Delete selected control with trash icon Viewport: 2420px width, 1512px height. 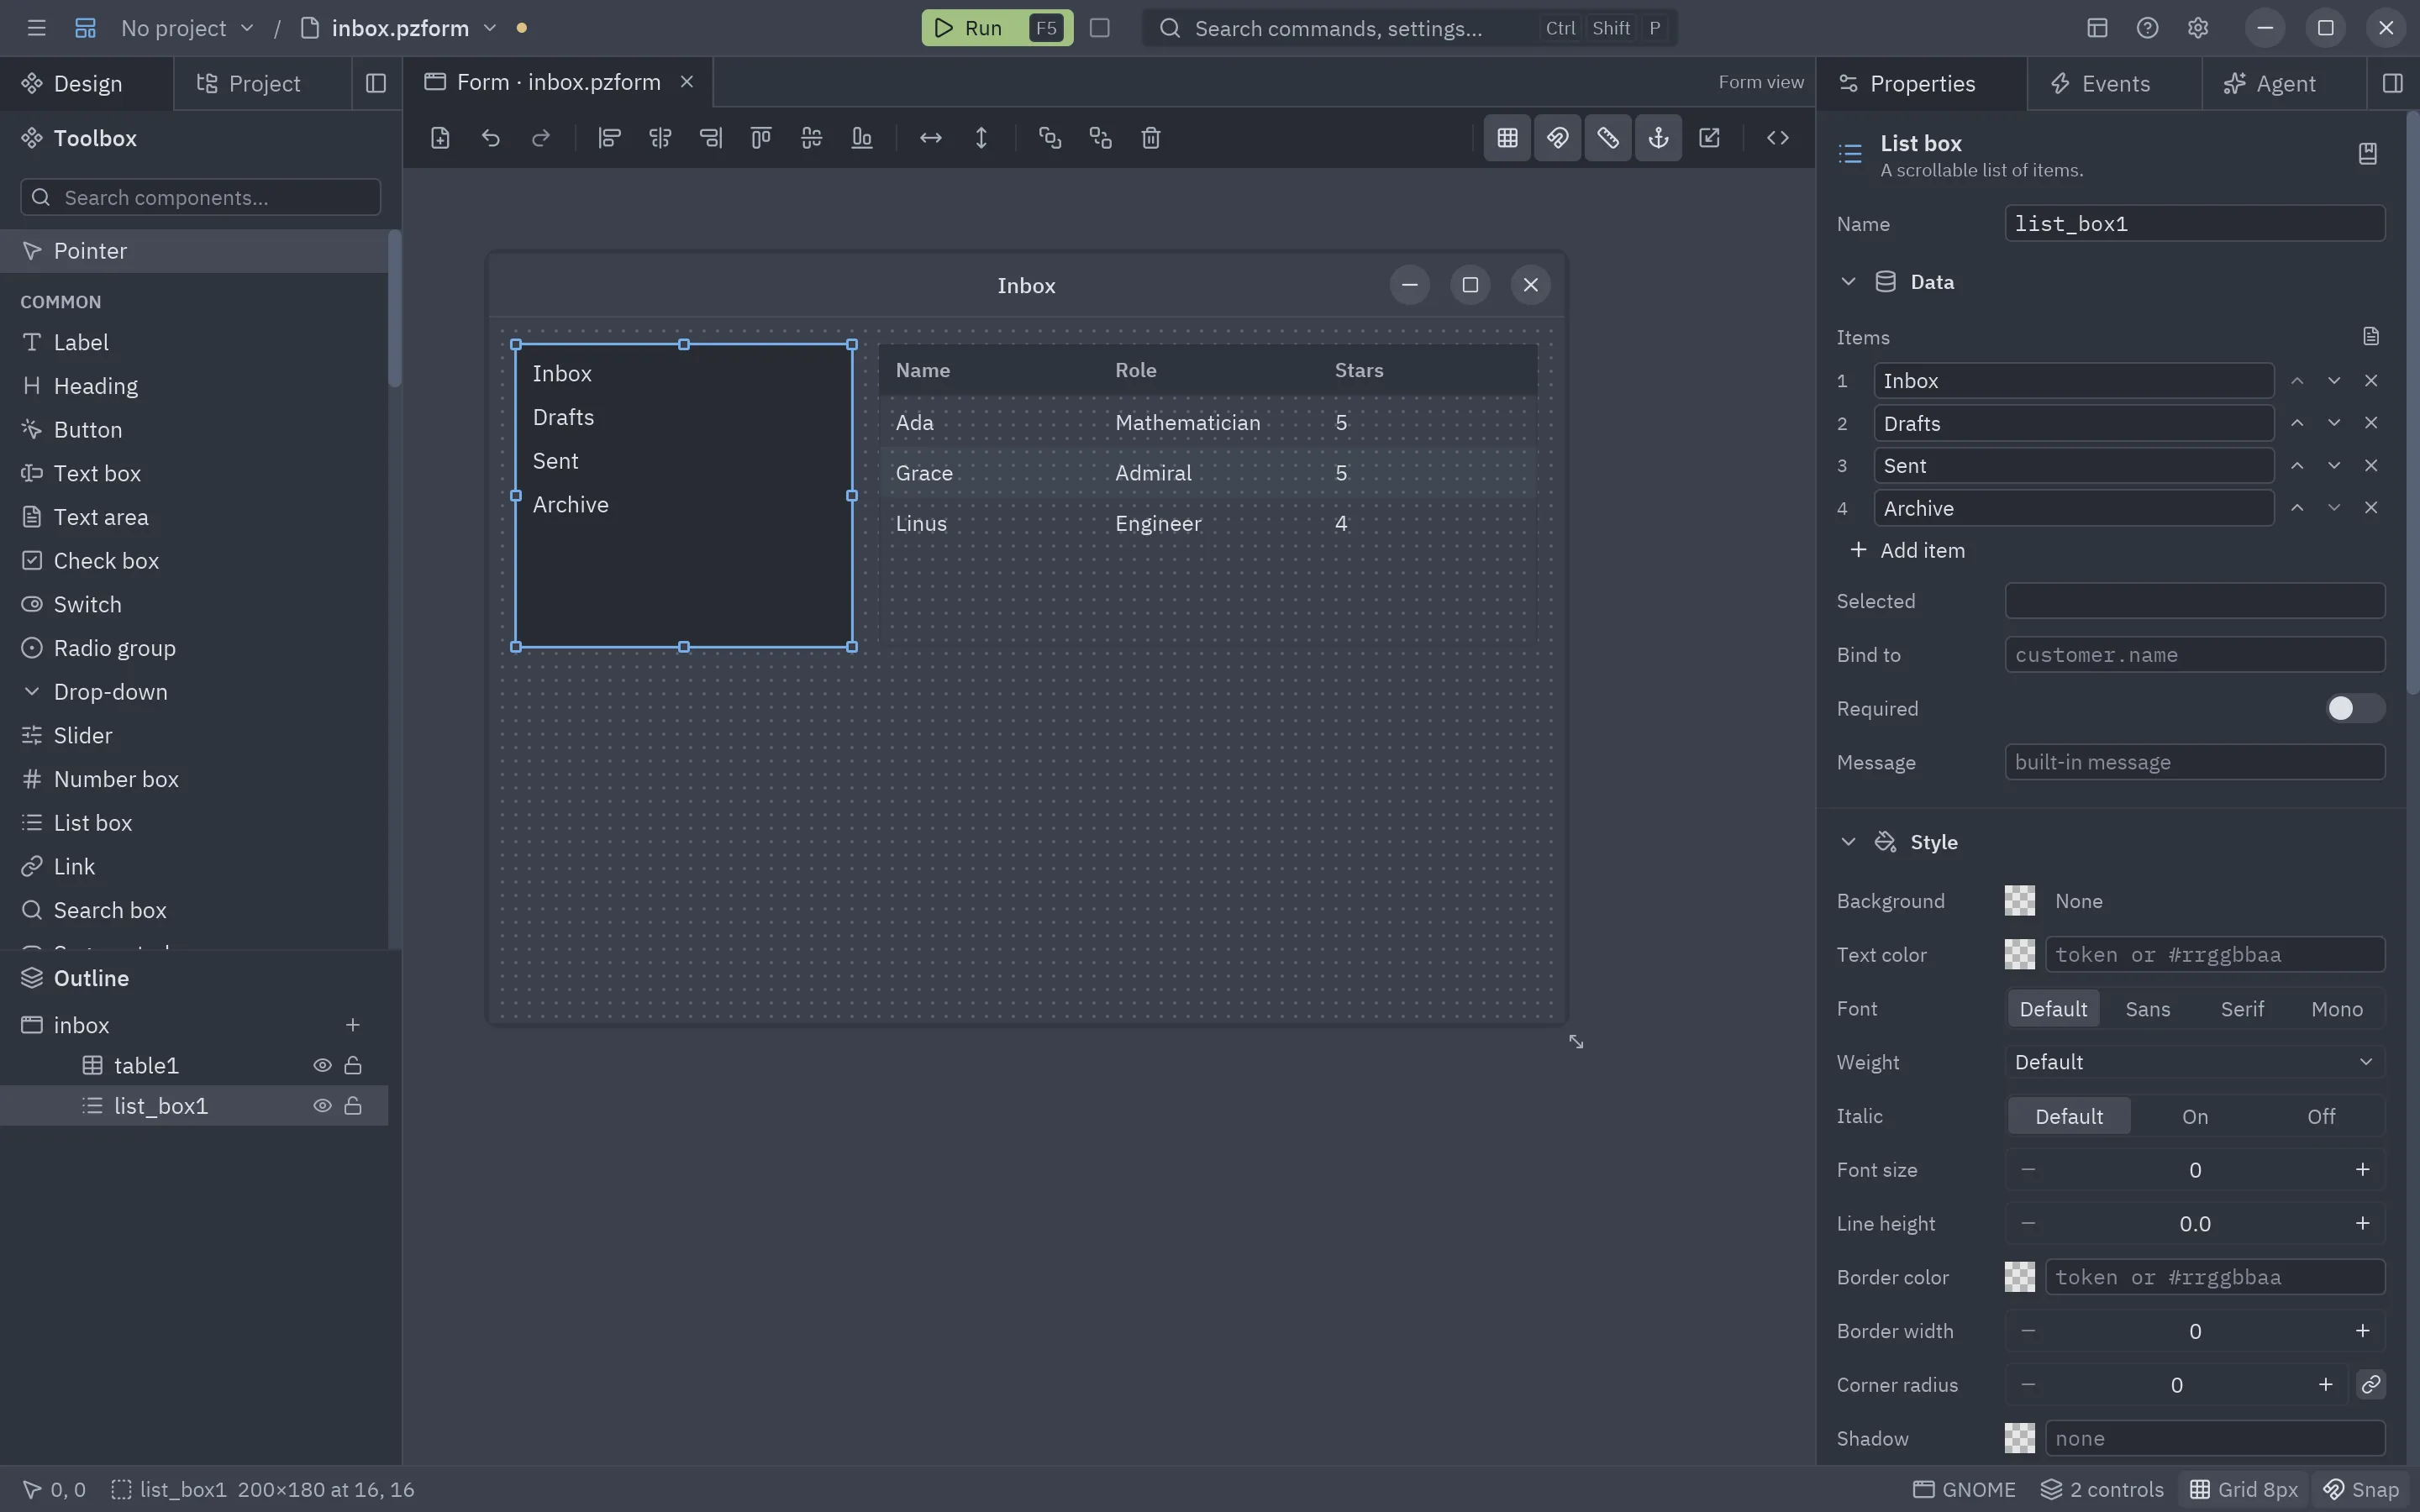pyautogui.click(x=1150, y=138)
